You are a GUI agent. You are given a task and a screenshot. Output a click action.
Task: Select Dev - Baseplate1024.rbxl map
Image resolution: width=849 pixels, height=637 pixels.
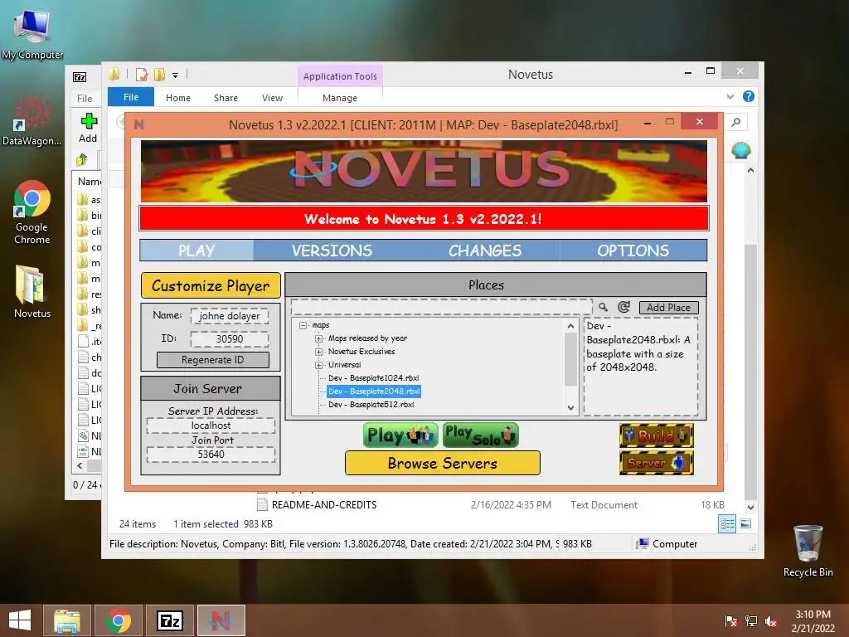click(374, 378)
